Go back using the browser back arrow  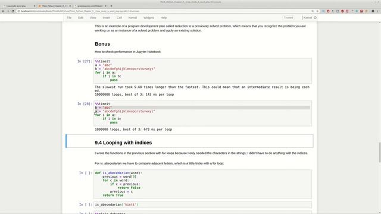point(3,11)
